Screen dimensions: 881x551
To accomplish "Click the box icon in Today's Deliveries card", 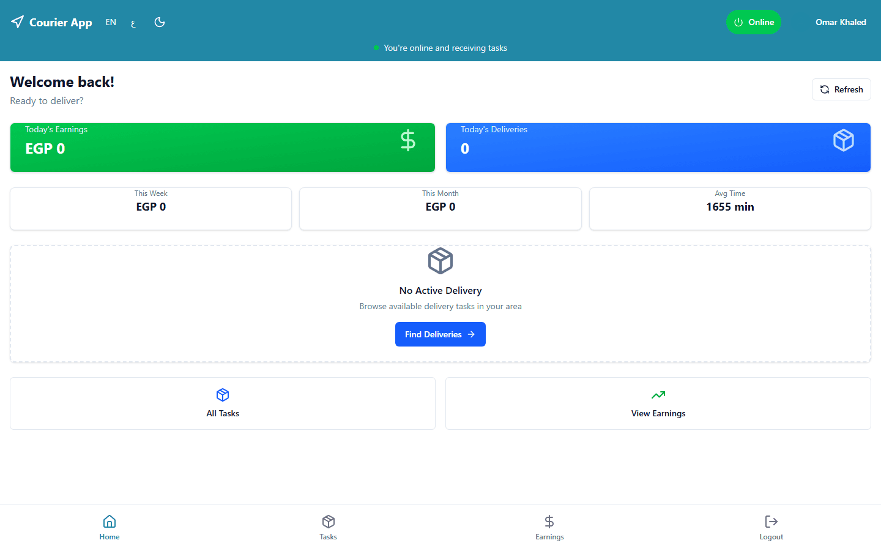I will [844, 140].
